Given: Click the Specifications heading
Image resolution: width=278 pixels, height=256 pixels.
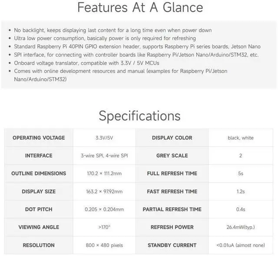Looking at the screenshot, I should (x=139, y=116).
